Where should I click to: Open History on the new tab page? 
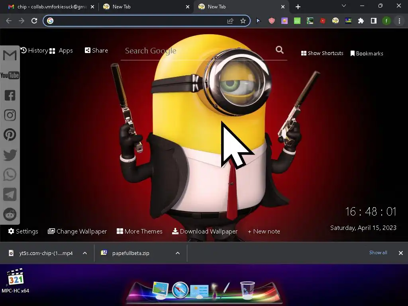coord(34,51)
